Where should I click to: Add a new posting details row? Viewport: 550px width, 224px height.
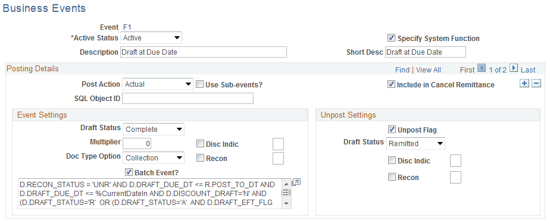[524, 84]
